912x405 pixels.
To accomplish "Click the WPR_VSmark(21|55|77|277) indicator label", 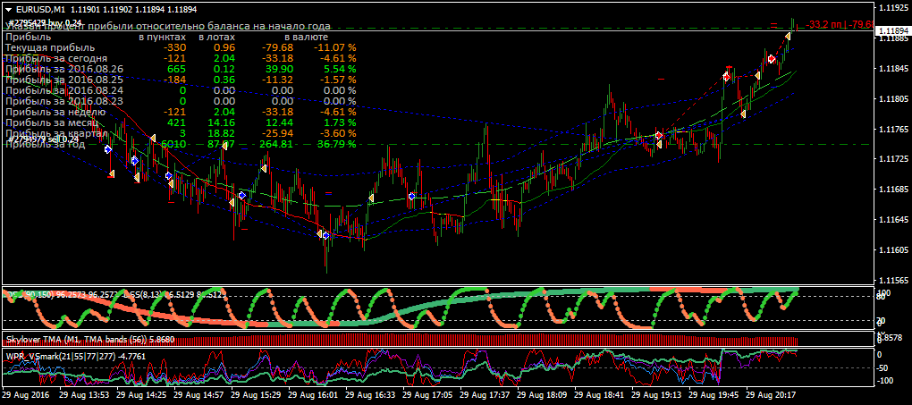I will click(x=74, y=356).
